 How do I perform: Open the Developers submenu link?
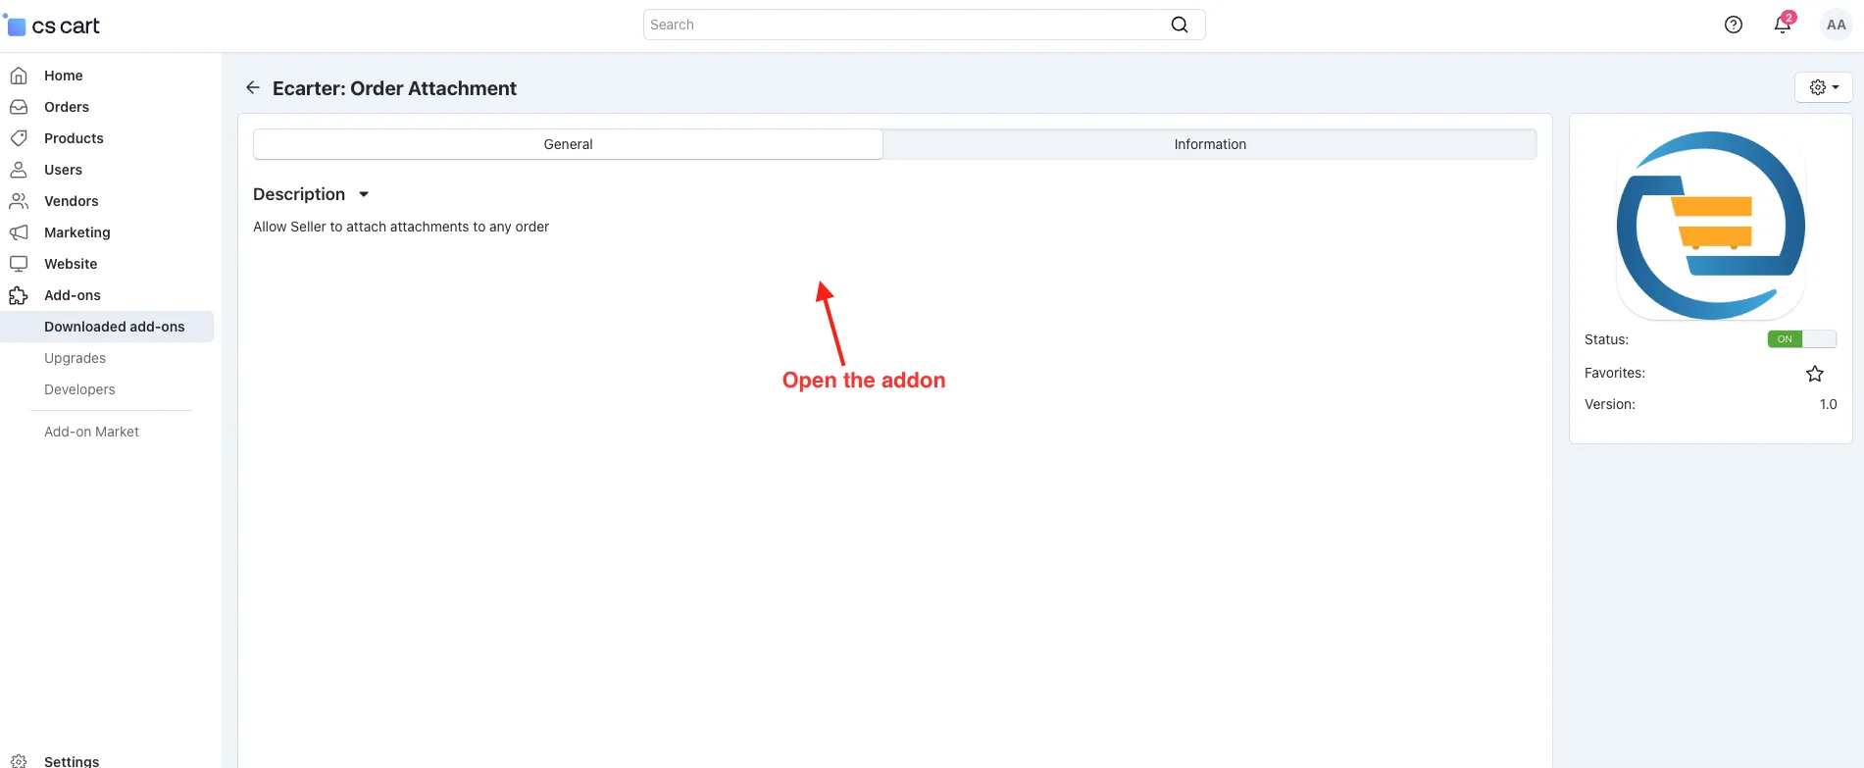pyautogui.click(x=79, y=389)
